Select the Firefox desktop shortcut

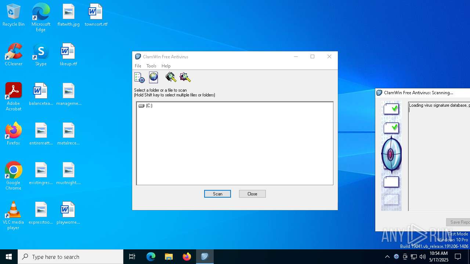pos(14,134)
